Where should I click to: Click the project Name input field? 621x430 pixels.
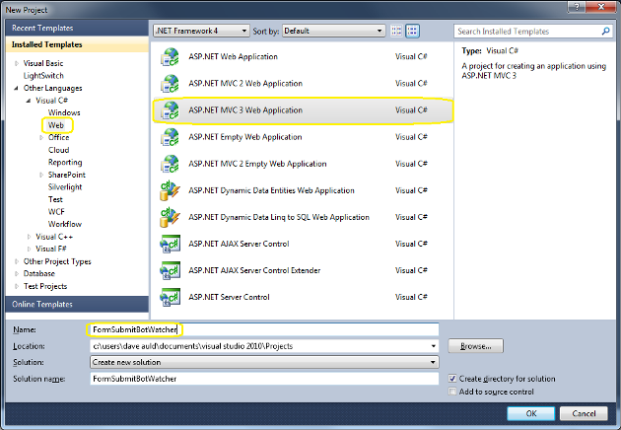[264, 329]
